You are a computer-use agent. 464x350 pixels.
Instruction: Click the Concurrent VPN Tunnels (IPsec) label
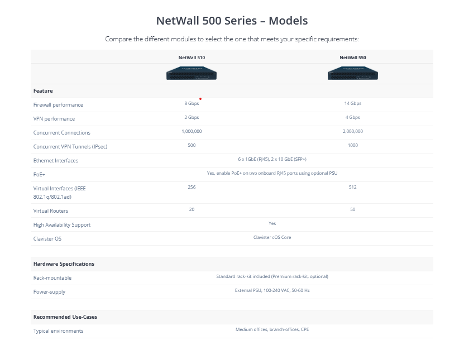[x=70, y=147]
